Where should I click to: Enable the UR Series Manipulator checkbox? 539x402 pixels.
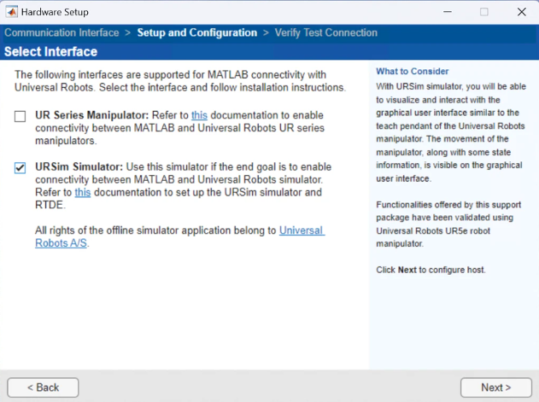(x=21, y=116)
